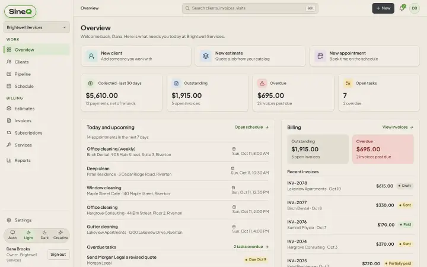Open the Gutter cleaning appointment
427x267 pixels.
178,230
